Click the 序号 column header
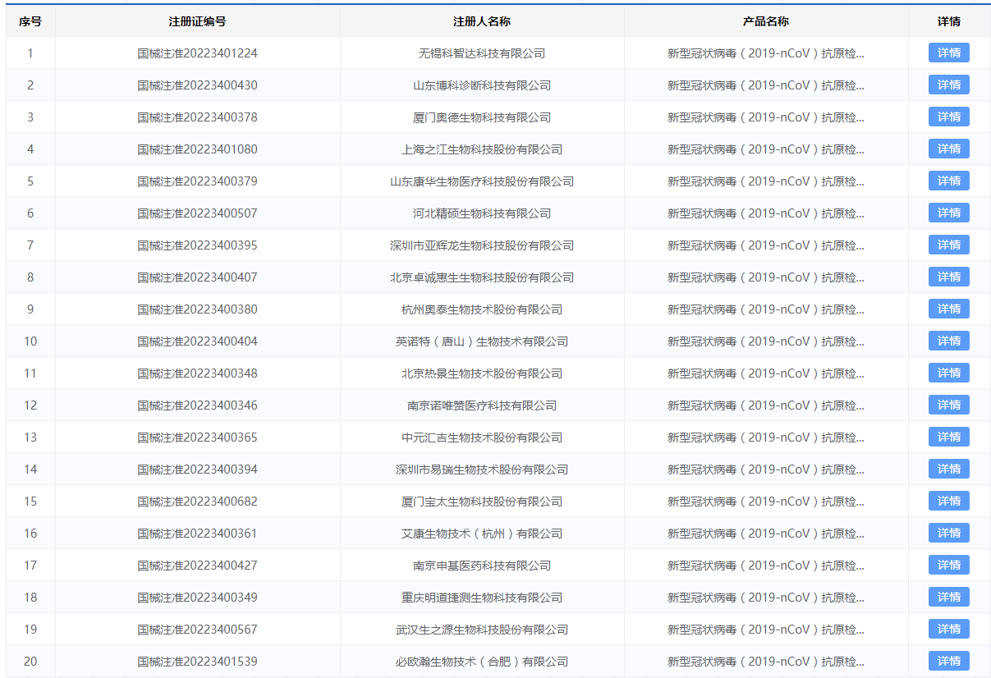This screenshot has width=991, height=678. [30, 21]
